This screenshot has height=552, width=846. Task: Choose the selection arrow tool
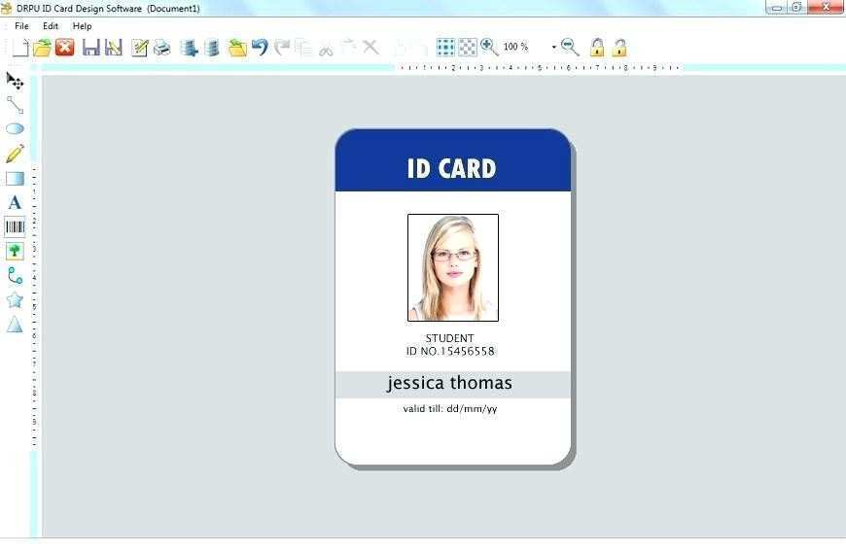click(16, 81)
